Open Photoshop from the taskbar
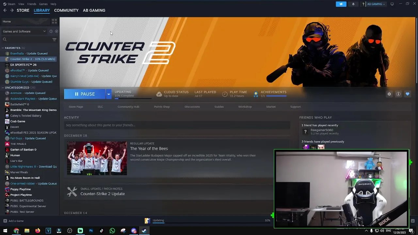The image size is (418, 235). coord(91,231)
